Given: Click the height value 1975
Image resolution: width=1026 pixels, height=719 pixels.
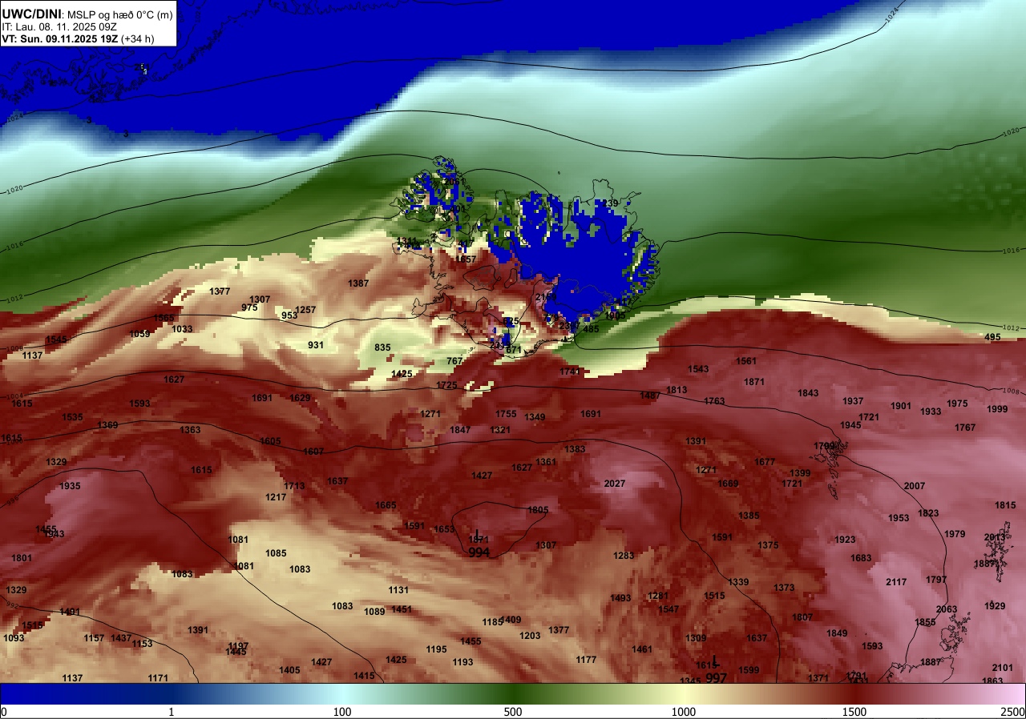Looking at the screenshot, I should pyautogui.click(x=957, y=404).
